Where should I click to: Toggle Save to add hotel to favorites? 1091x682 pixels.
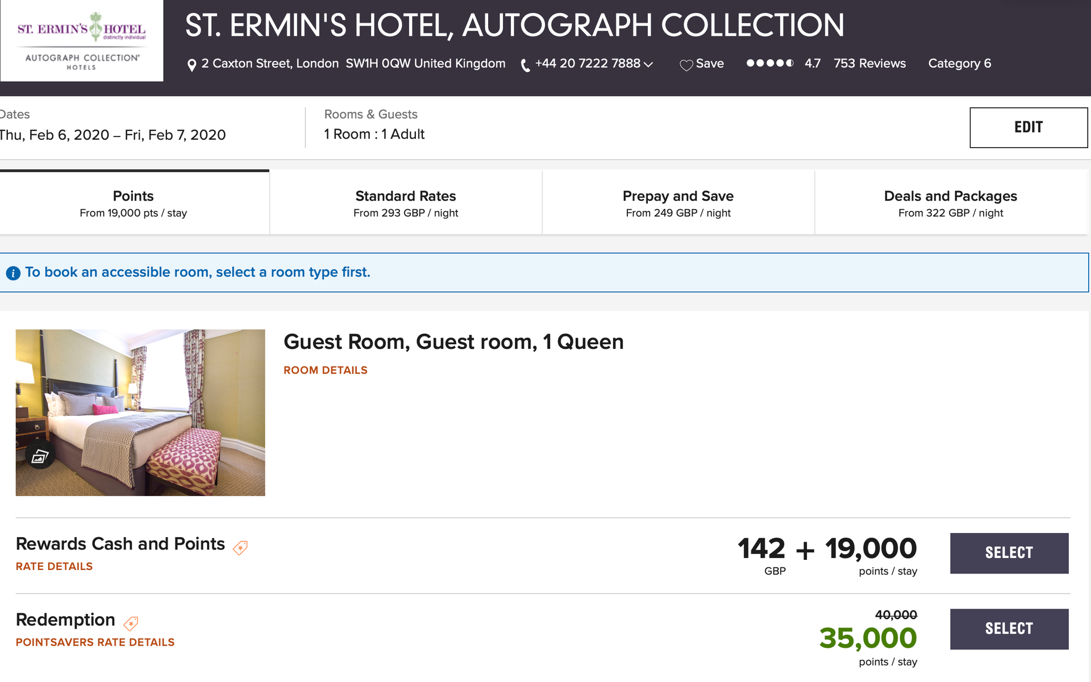[x=702, y=64]
